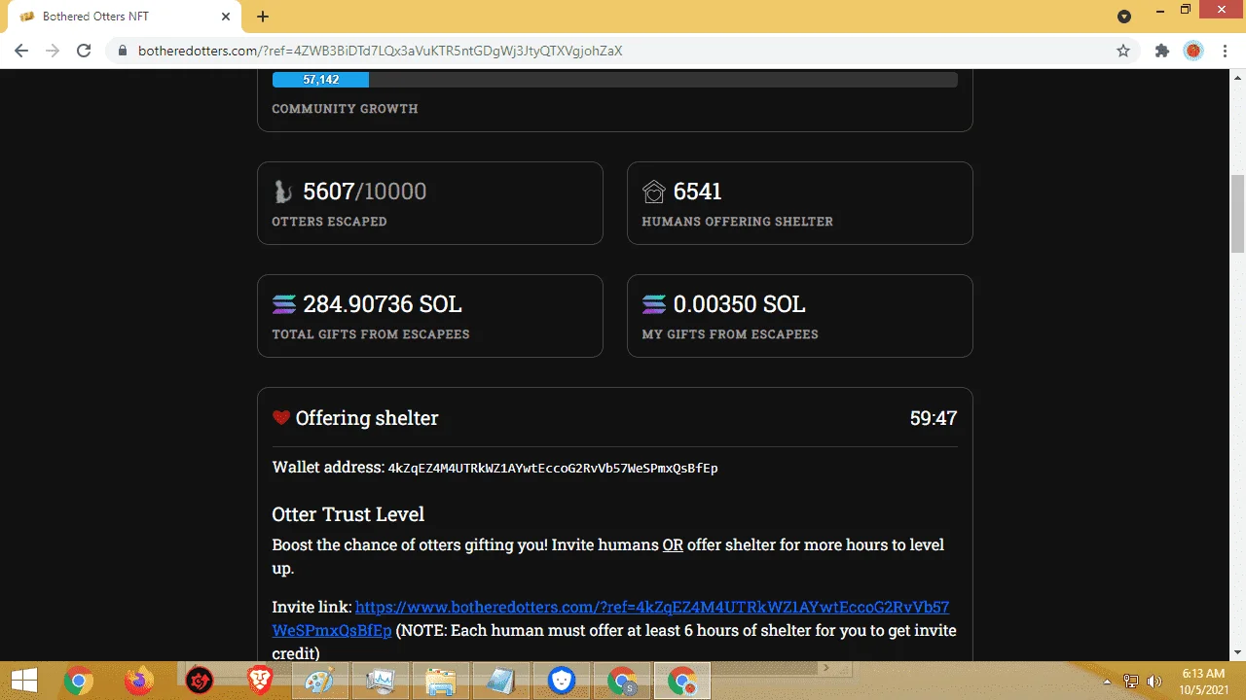Open the Chrome extensions puzzle menu
This screenshot has height=700, width=1246.
point(1161,51)
